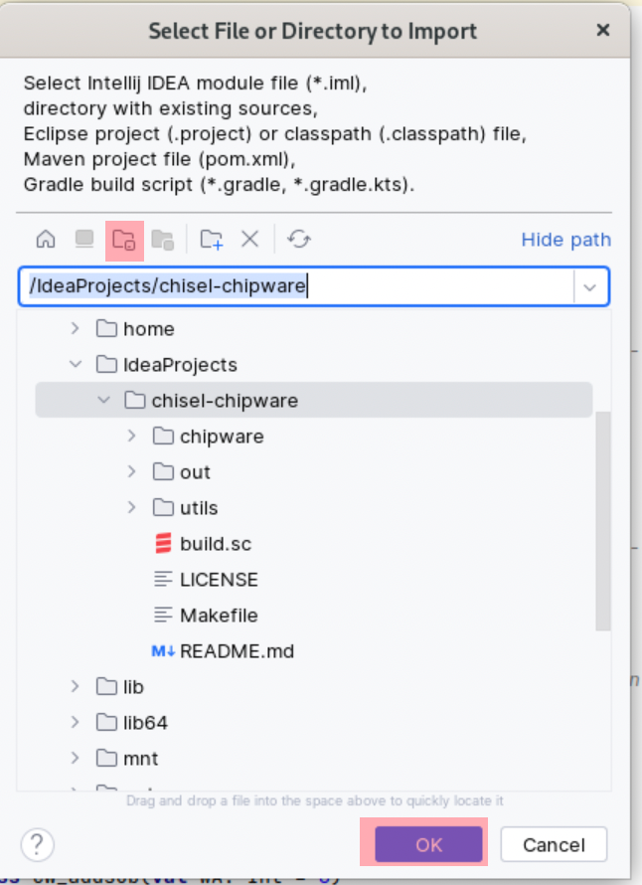Select the out folder name
The width and height of the screenshot is (642, 885).
195,472
